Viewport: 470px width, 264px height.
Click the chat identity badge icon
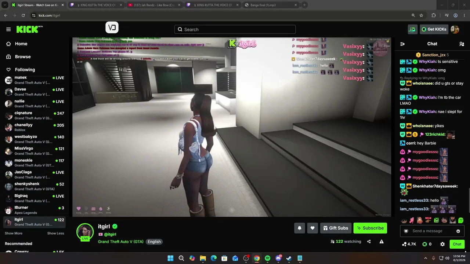pyautogui.click(x=406, y=231)
